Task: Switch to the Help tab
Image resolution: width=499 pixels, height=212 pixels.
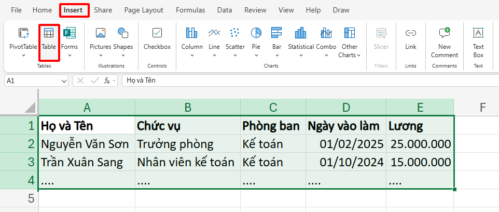Action: coord(313,10)
